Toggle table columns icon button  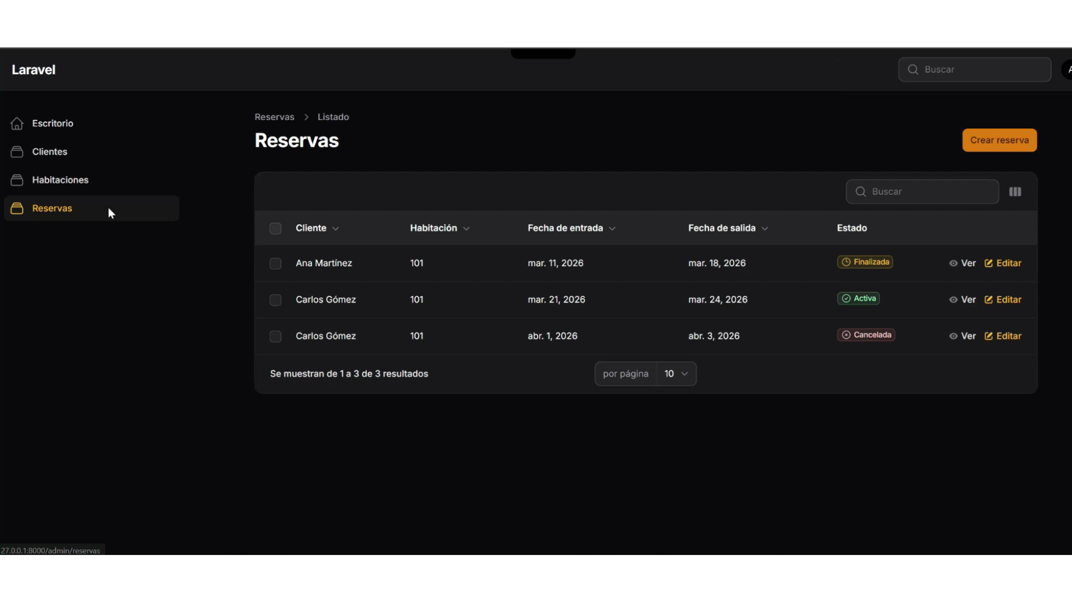click(x=1015, y=192)
